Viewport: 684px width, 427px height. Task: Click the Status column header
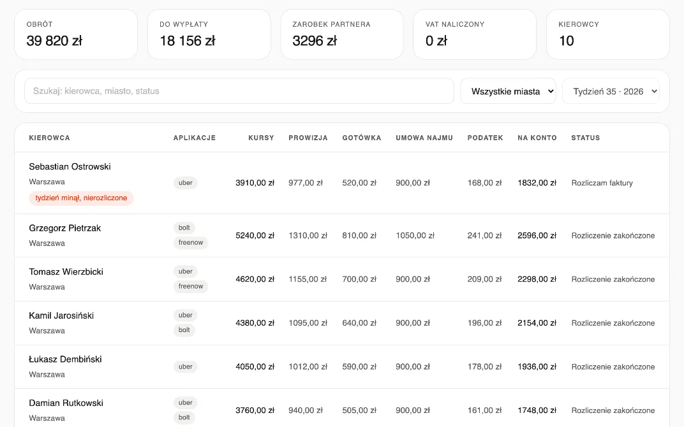586,138
